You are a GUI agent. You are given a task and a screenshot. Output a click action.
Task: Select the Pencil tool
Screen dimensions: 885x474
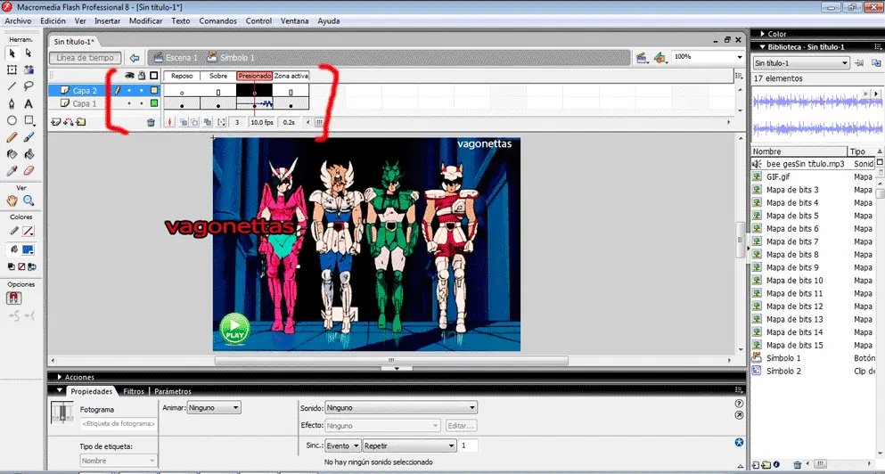[x=12, y=137]
